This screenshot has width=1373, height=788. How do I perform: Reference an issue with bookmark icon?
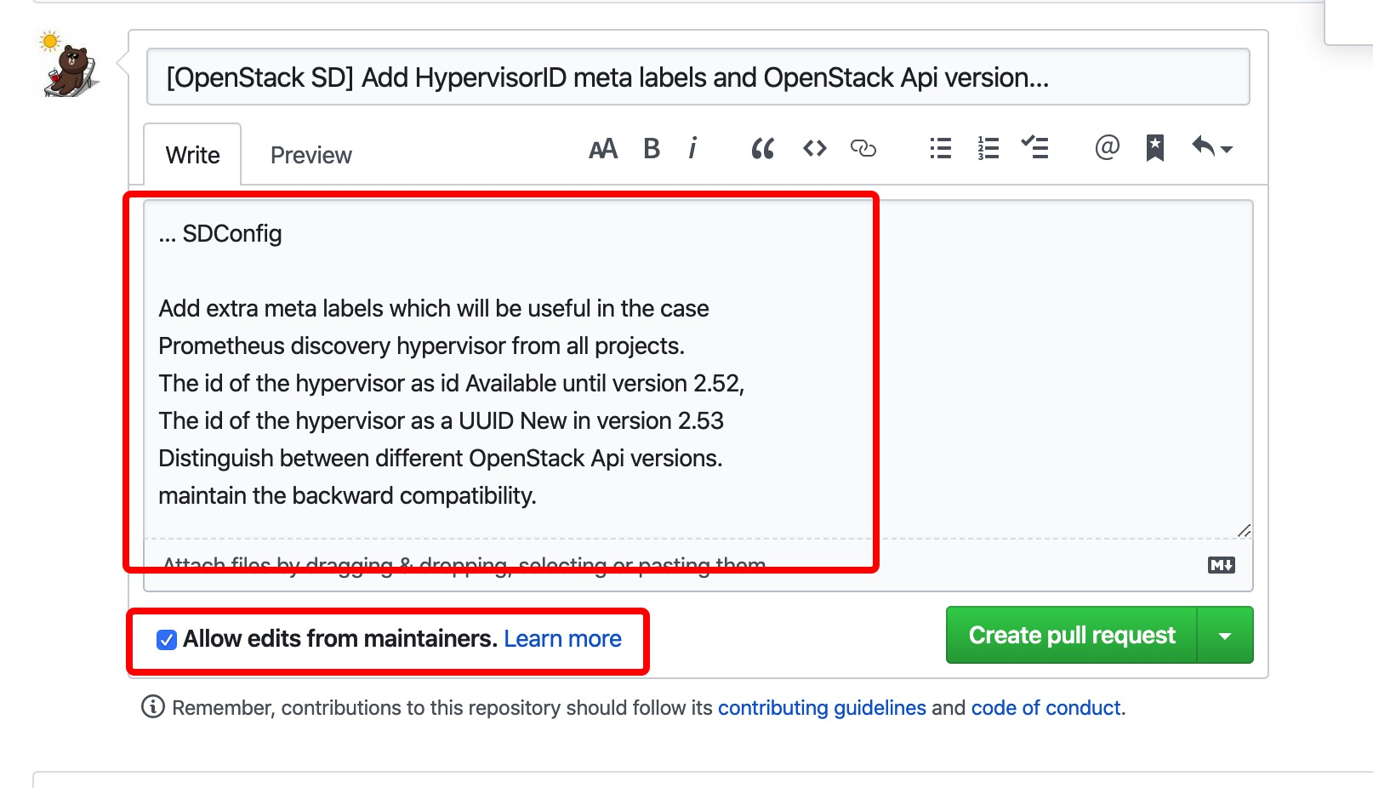1154,148
